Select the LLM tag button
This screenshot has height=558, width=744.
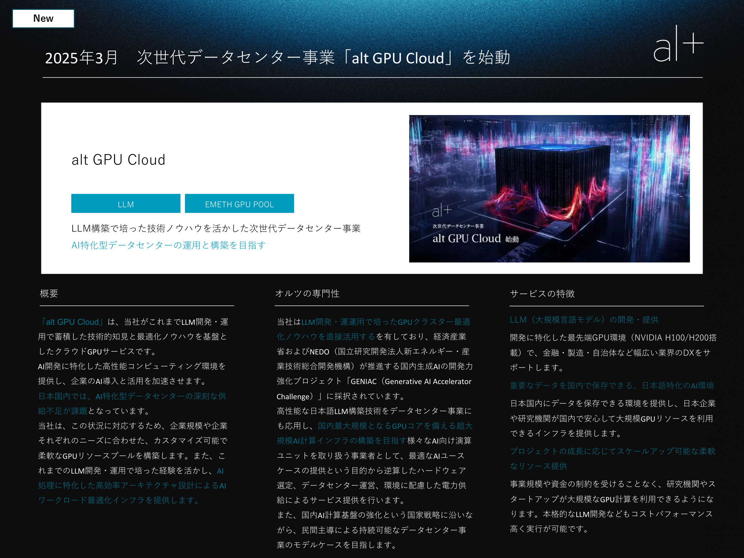click(x=126, y=204)
